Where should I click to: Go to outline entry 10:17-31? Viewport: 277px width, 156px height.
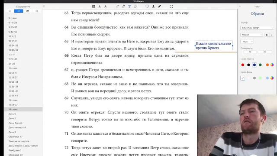(13, 41)
